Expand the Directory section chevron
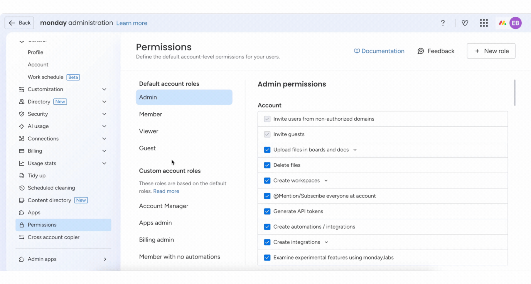 point(104,102)
